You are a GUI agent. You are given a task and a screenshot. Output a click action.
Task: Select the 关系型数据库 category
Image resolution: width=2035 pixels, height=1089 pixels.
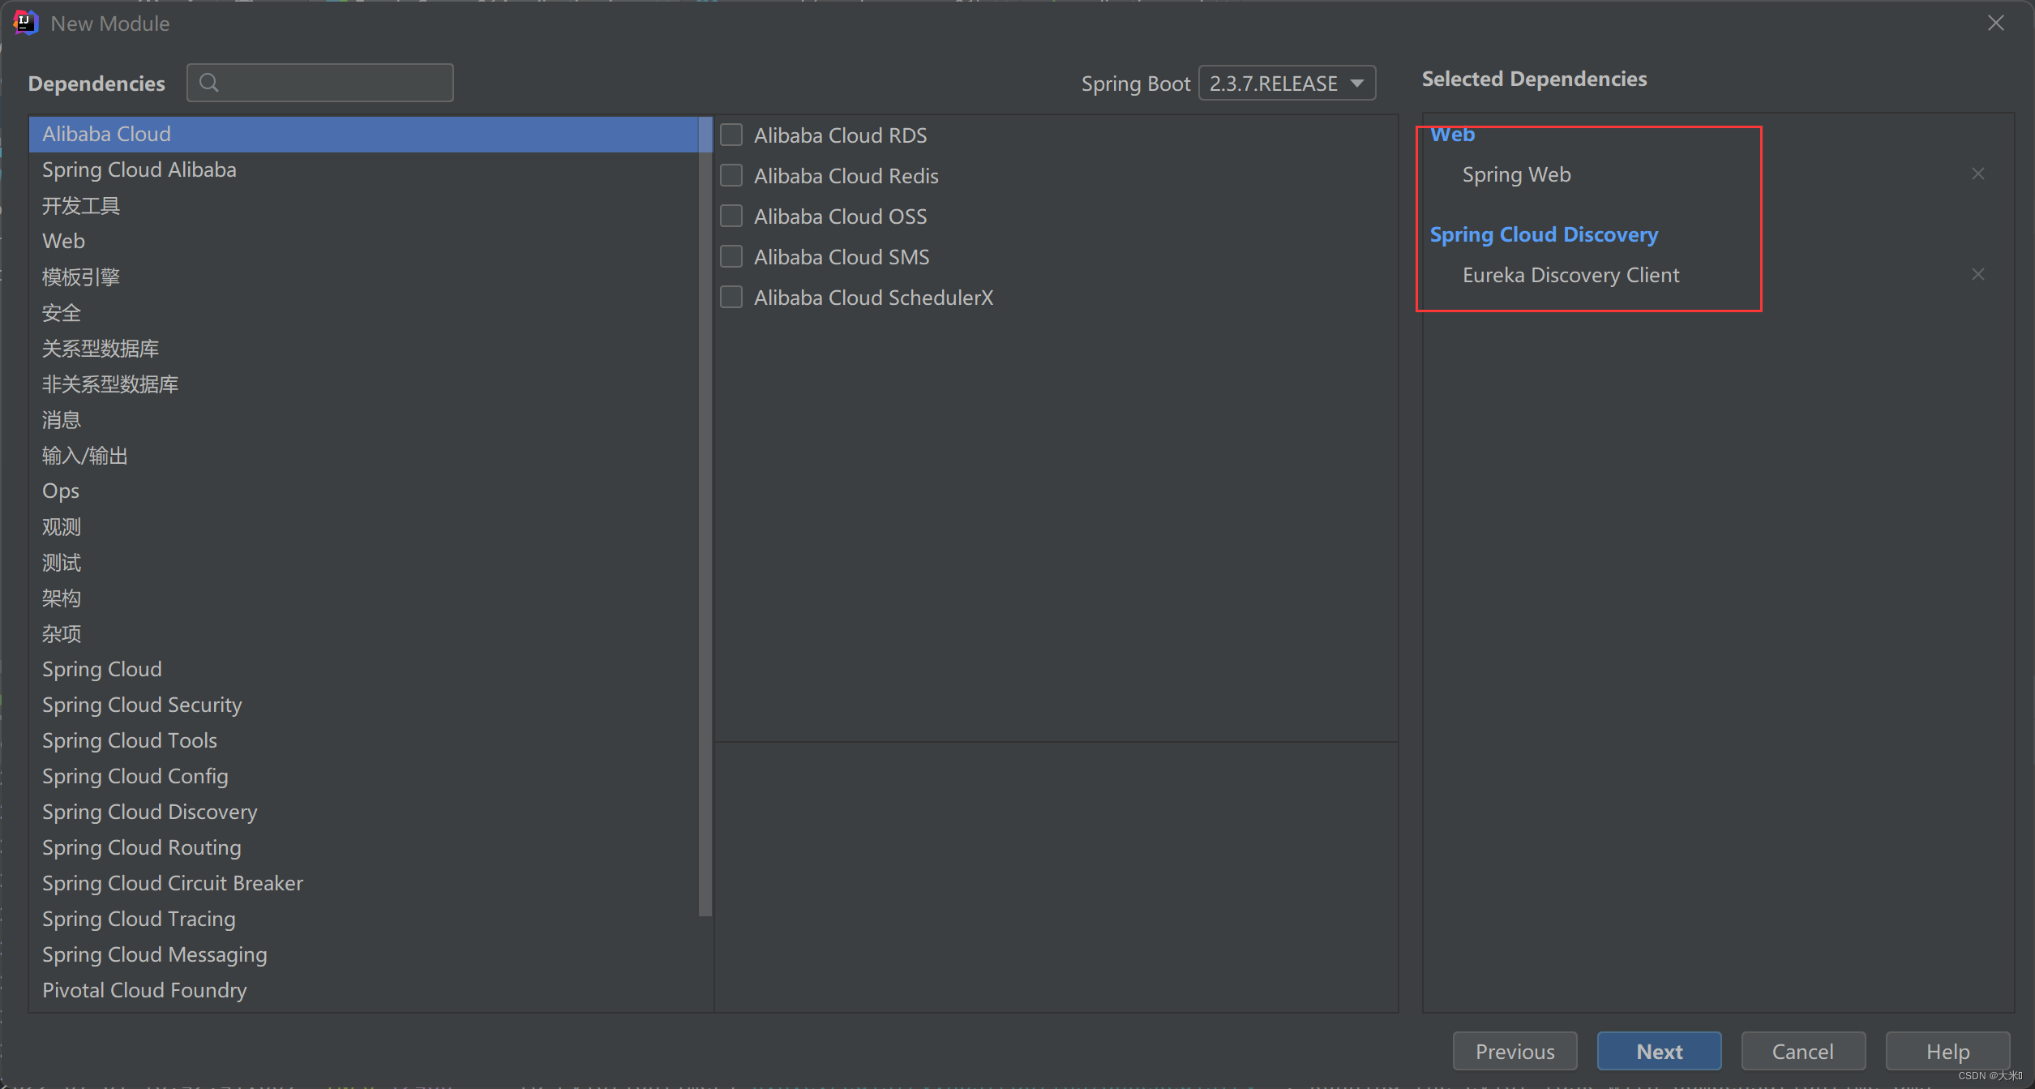363,348
